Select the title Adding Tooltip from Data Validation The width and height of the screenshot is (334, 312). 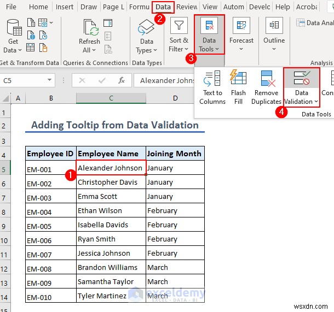[x=115, y=125]
